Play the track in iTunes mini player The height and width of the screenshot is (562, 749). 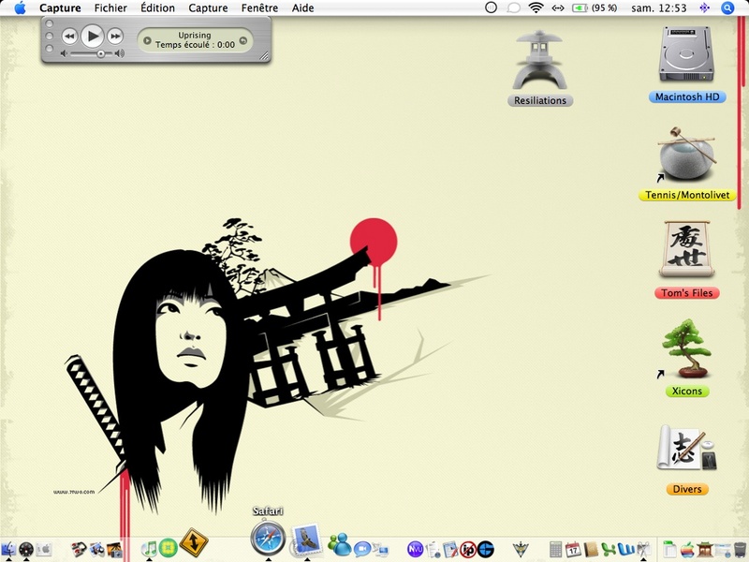coord(92,36)
